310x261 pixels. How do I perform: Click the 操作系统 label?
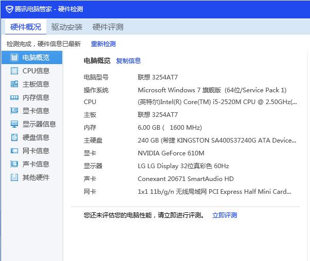tap(96, 90)
